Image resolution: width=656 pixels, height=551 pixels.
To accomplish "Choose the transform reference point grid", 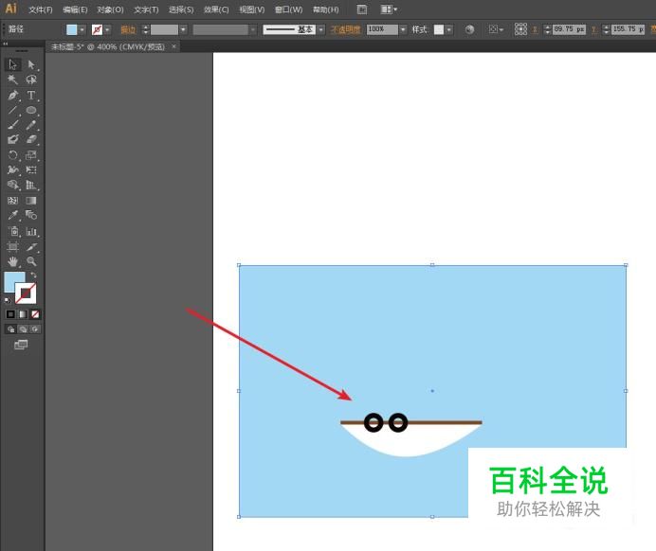I will (520, 29).
